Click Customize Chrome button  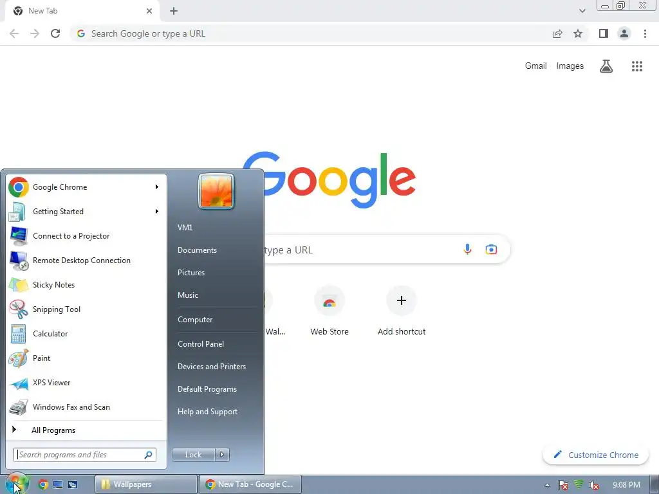595,455
